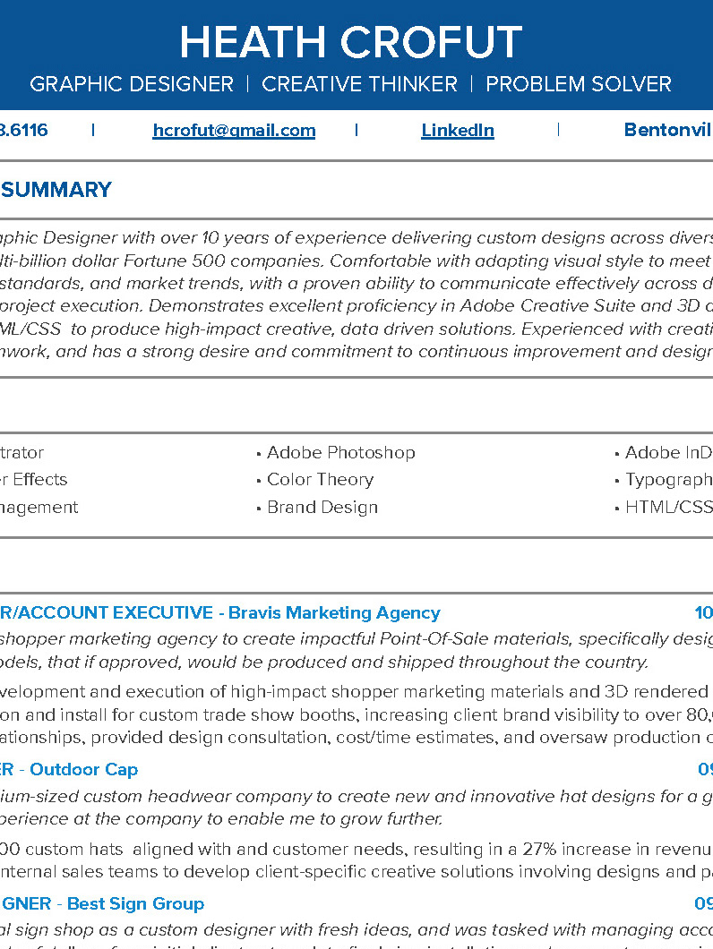Image resolution: width=713 pixels, height=949 pixels.
Task: Click the Typography skill entry
Action: pos(668,480)
